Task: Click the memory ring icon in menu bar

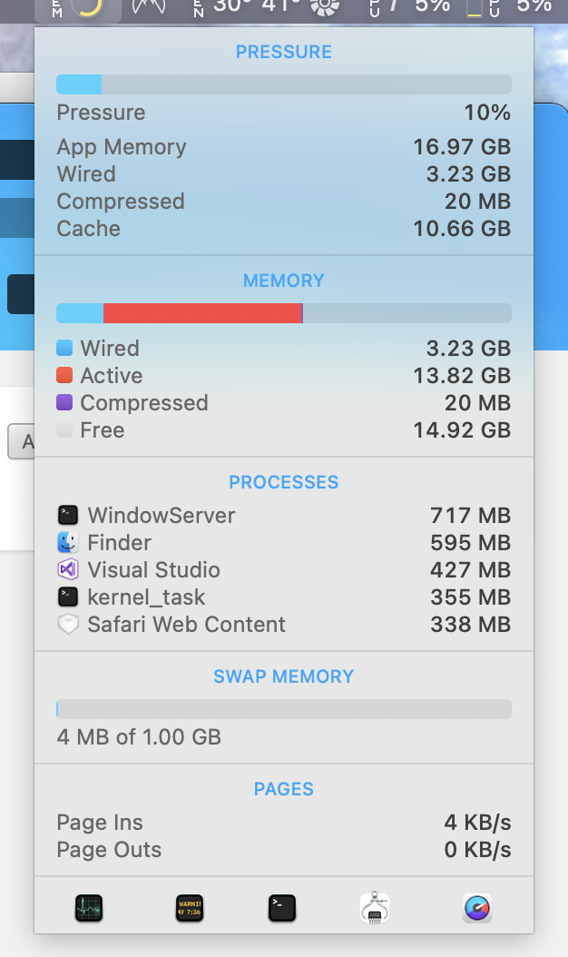Action: [x=85, y=8]
